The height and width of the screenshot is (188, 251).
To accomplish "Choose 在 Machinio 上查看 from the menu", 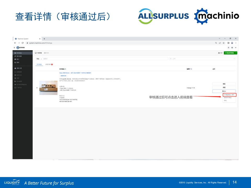I will tap(229, 95).
